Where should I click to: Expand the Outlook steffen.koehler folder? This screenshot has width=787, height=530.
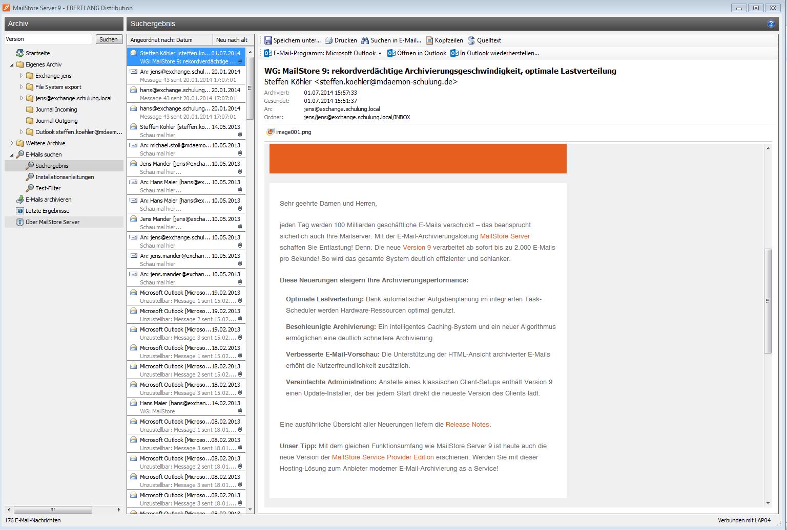coord(22,132)
